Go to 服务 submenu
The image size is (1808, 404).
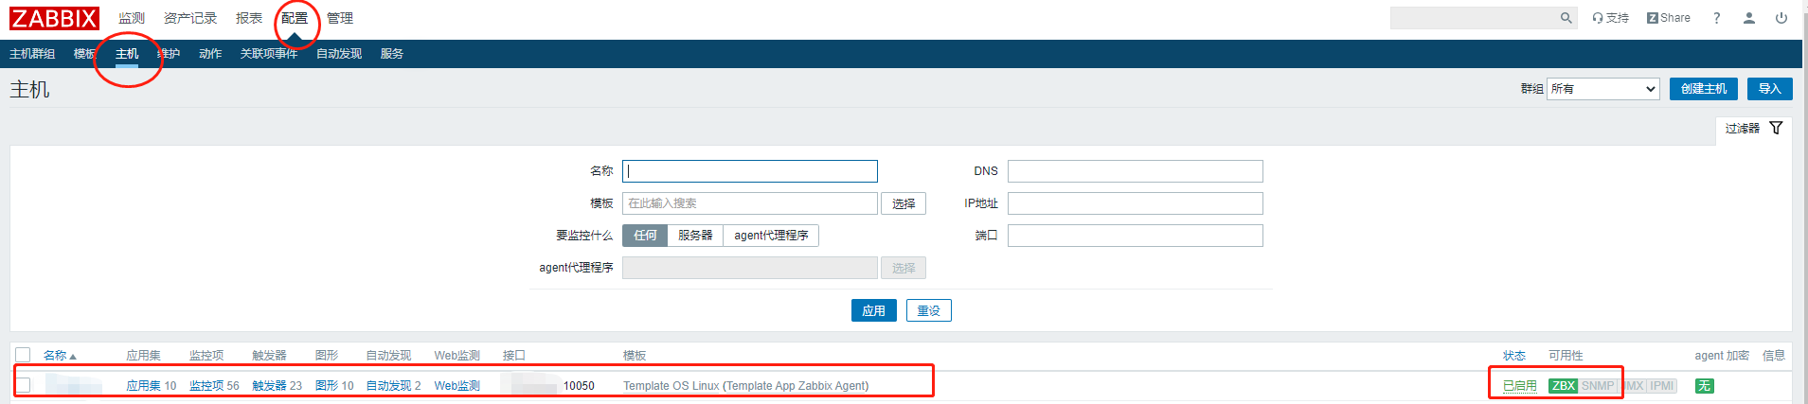pyautogui.click(x=392, y=54)
